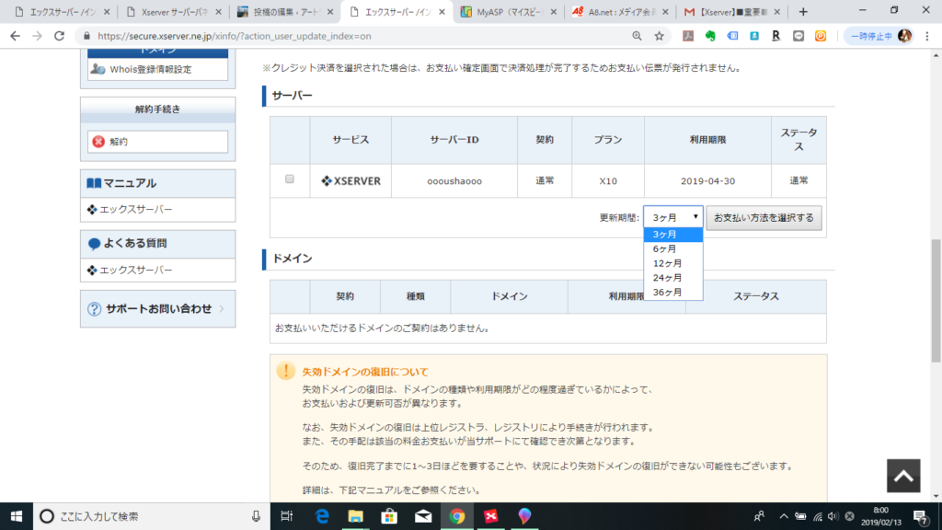942x530 pixels.
Task: Open the Chrome three-dot menu
Action: pyautogui.click(x=927, y=36)
